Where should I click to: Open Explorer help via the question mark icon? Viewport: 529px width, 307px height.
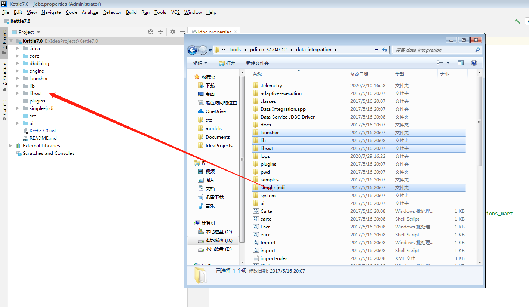pyautogui.click(x=474, y=62)
